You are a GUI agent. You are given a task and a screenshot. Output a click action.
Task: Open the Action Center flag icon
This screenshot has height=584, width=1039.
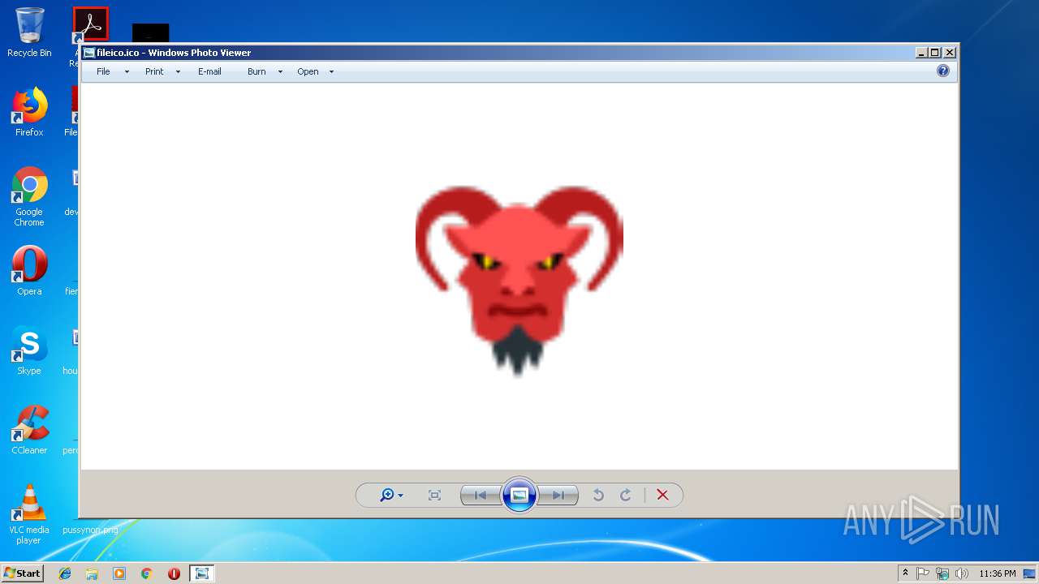[x=923, y=573]
